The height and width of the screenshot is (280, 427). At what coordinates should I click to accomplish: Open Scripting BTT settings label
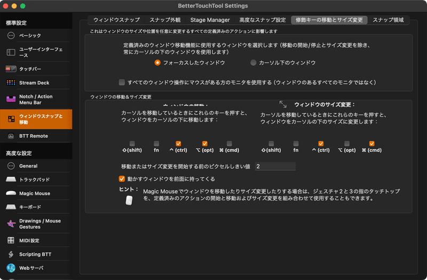pyautogui.click(x=35, y=254)
